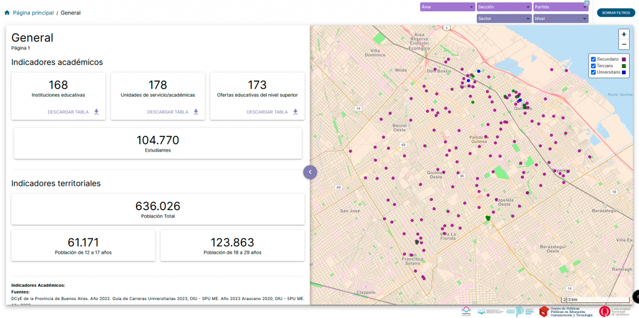Open the Área filter dropdown
The height and width of the screenshot is (318, 639).
(447, 7)
